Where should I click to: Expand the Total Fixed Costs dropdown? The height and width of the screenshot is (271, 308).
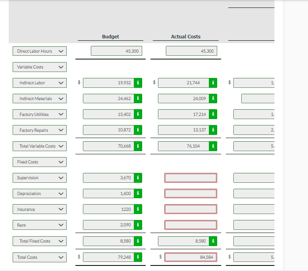[x=39, y=241]
